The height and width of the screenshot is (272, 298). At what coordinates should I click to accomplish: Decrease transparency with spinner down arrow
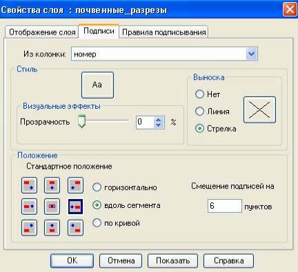pyautogui.click(x=158, y=125)
